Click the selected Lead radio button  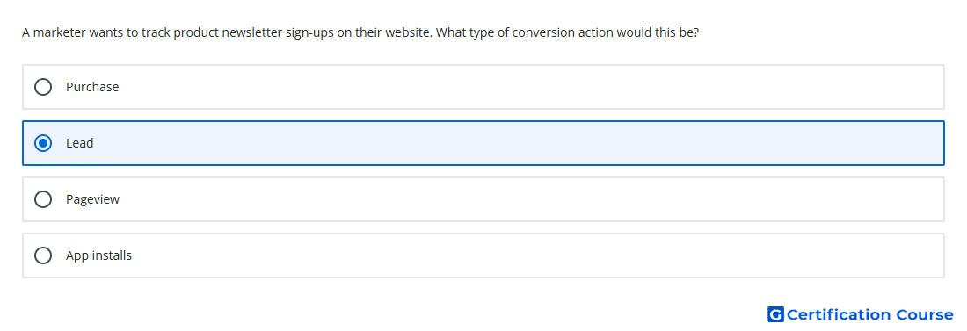point(43,143)
